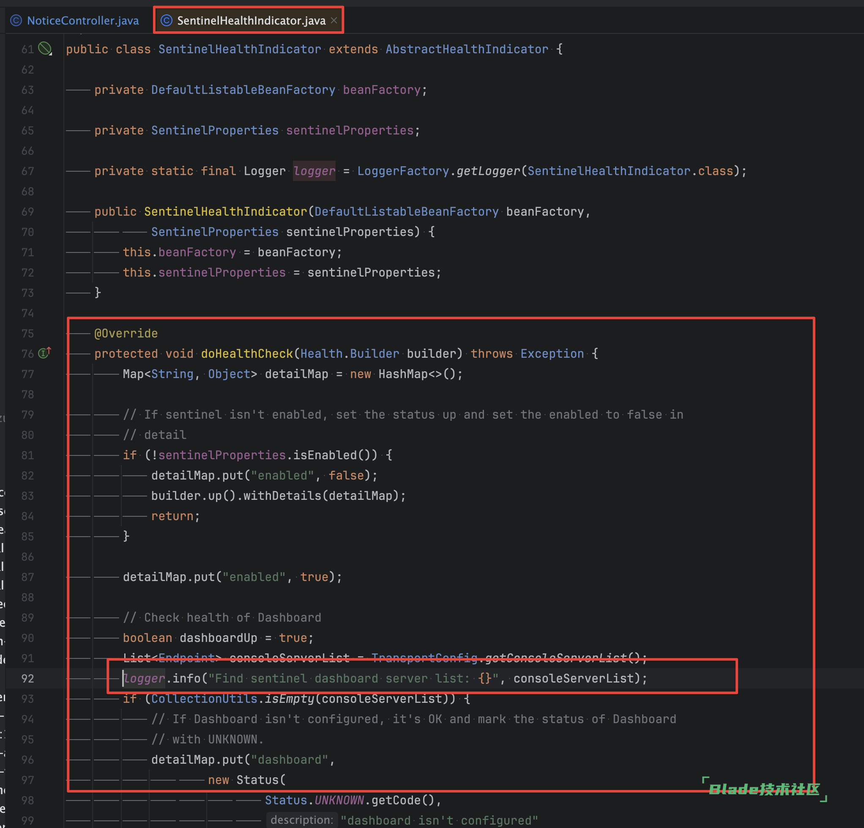This screenshot has width=864, height=828.
Task: Click DefaultListableBeanFactory type on line 63
Action: point(243,90)
